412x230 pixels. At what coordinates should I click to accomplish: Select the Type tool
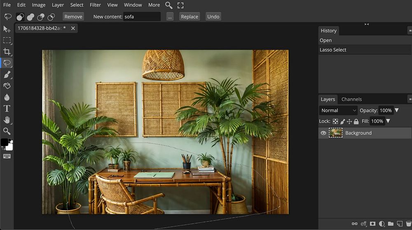coord(7,109)
